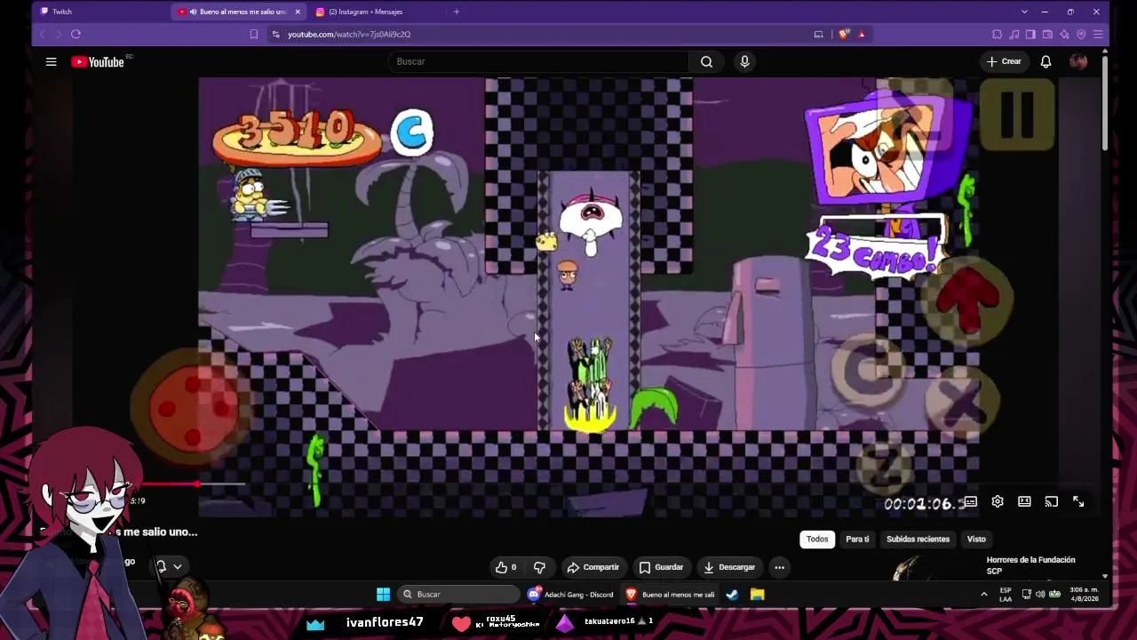Open Adachi Gang Discord taskbar app
This screenshot has height=640, width=1137.
tap(570, 594)
